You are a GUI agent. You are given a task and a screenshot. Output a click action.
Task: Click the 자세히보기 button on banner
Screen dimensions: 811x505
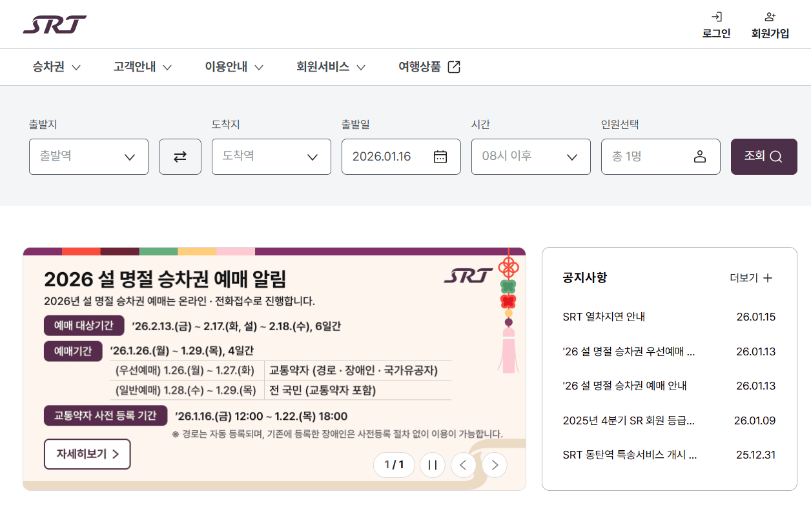(87, 454)
